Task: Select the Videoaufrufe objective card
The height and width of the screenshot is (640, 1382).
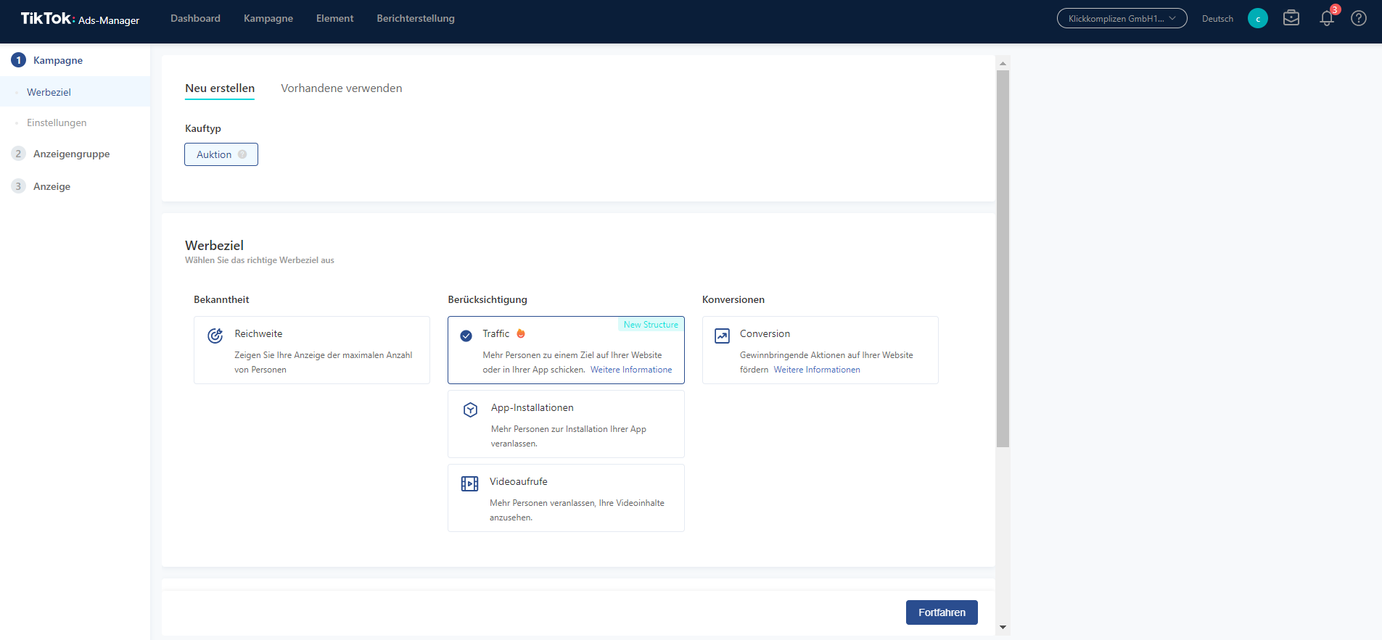Action: (566, 498)
